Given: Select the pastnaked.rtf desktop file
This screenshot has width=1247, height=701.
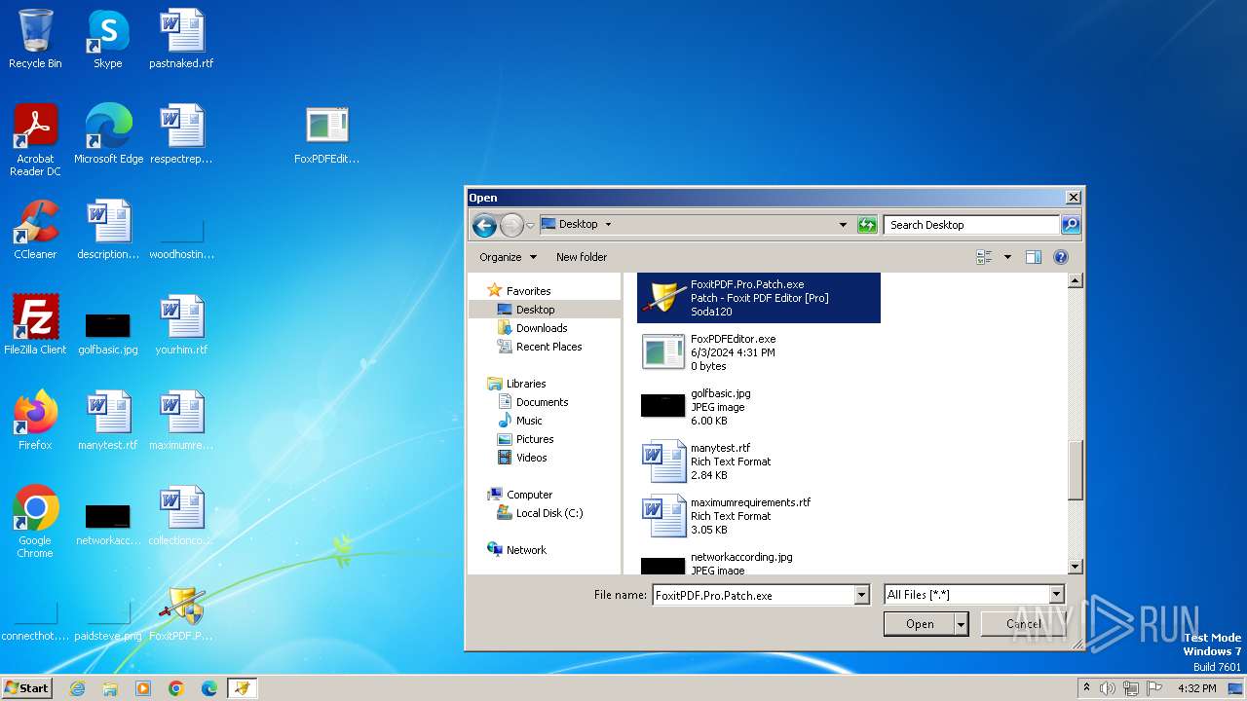Looking at the screenshot, I should coord(181,39).
